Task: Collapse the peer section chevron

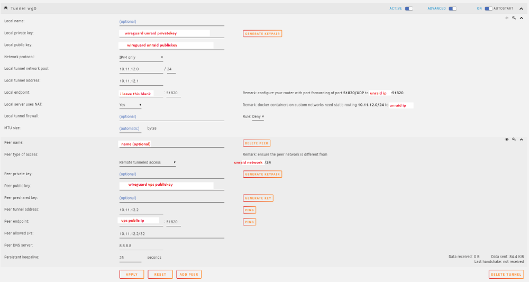Action: 521,140
